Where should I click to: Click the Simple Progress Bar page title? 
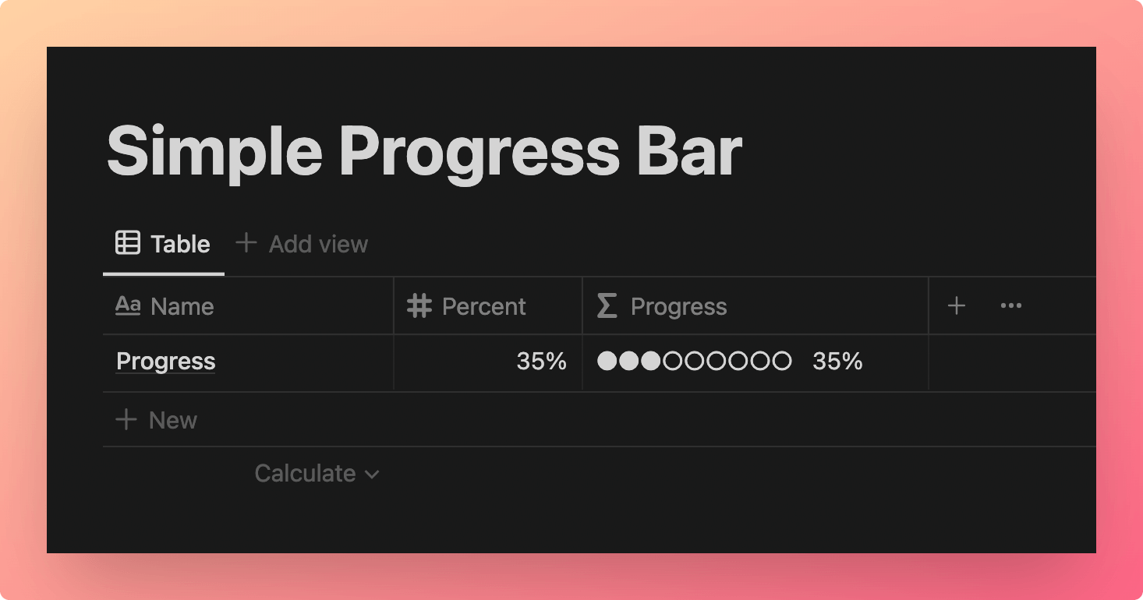(424, 151)
